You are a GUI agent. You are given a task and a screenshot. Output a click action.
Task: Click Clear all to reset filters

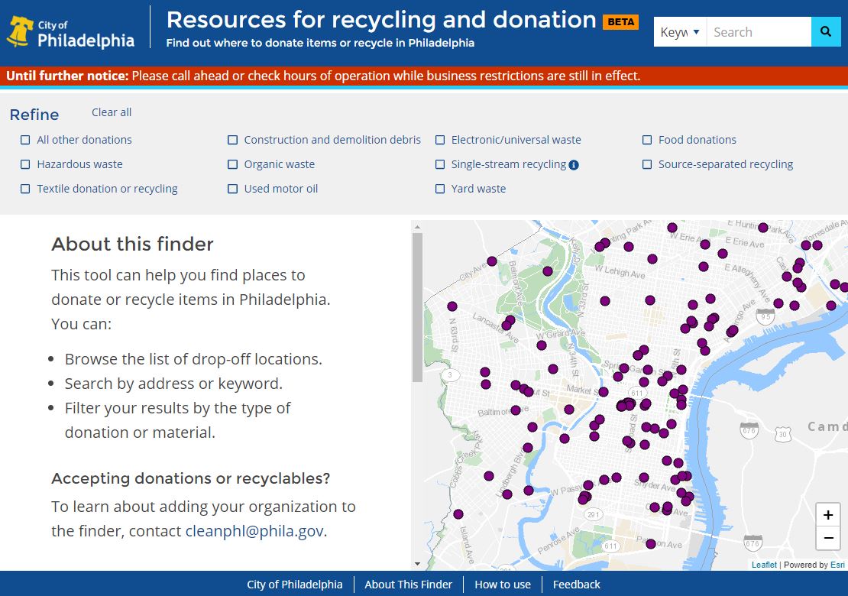pos(111,112)
